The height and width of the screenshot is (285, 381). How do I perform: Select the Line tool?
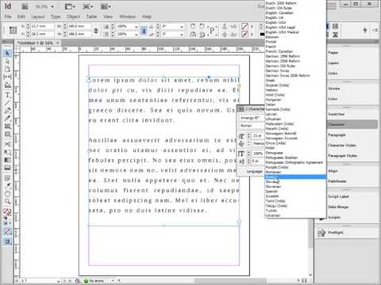click(7, 103)
